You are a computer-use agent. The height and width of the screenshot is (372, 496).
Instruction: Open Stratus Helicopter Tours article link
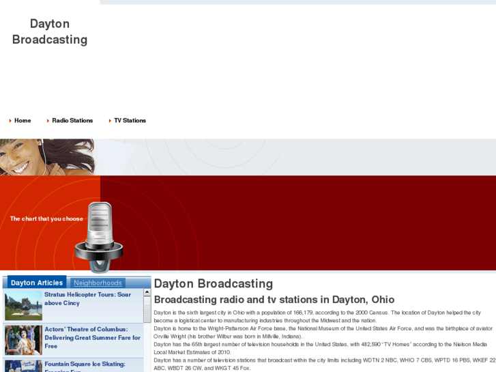click(87, 299)
